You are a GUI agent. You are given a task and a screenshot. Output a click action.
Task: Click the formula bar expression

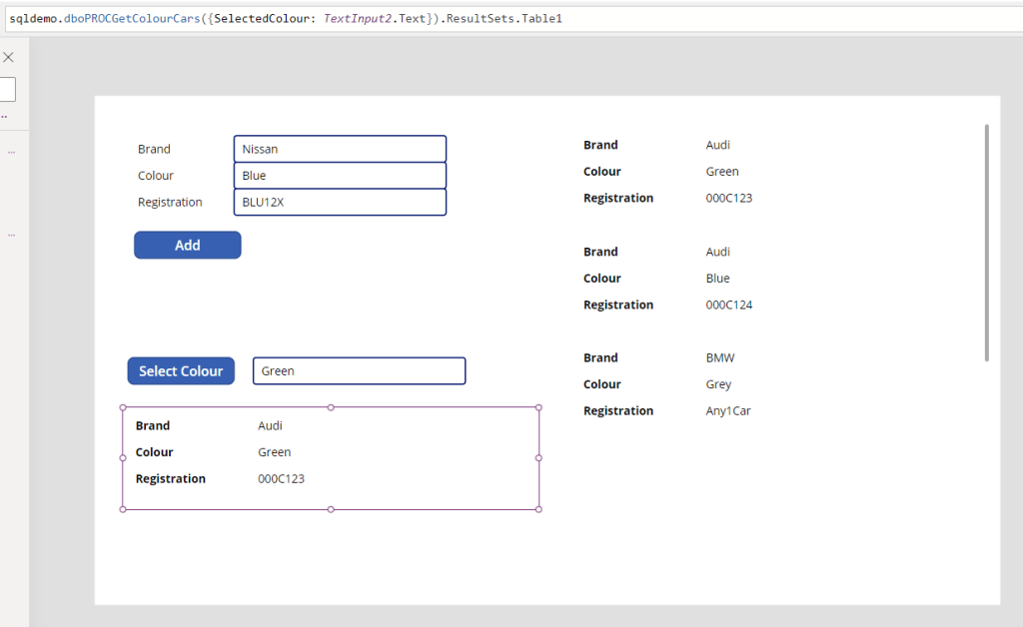click(x=286, y=18)
